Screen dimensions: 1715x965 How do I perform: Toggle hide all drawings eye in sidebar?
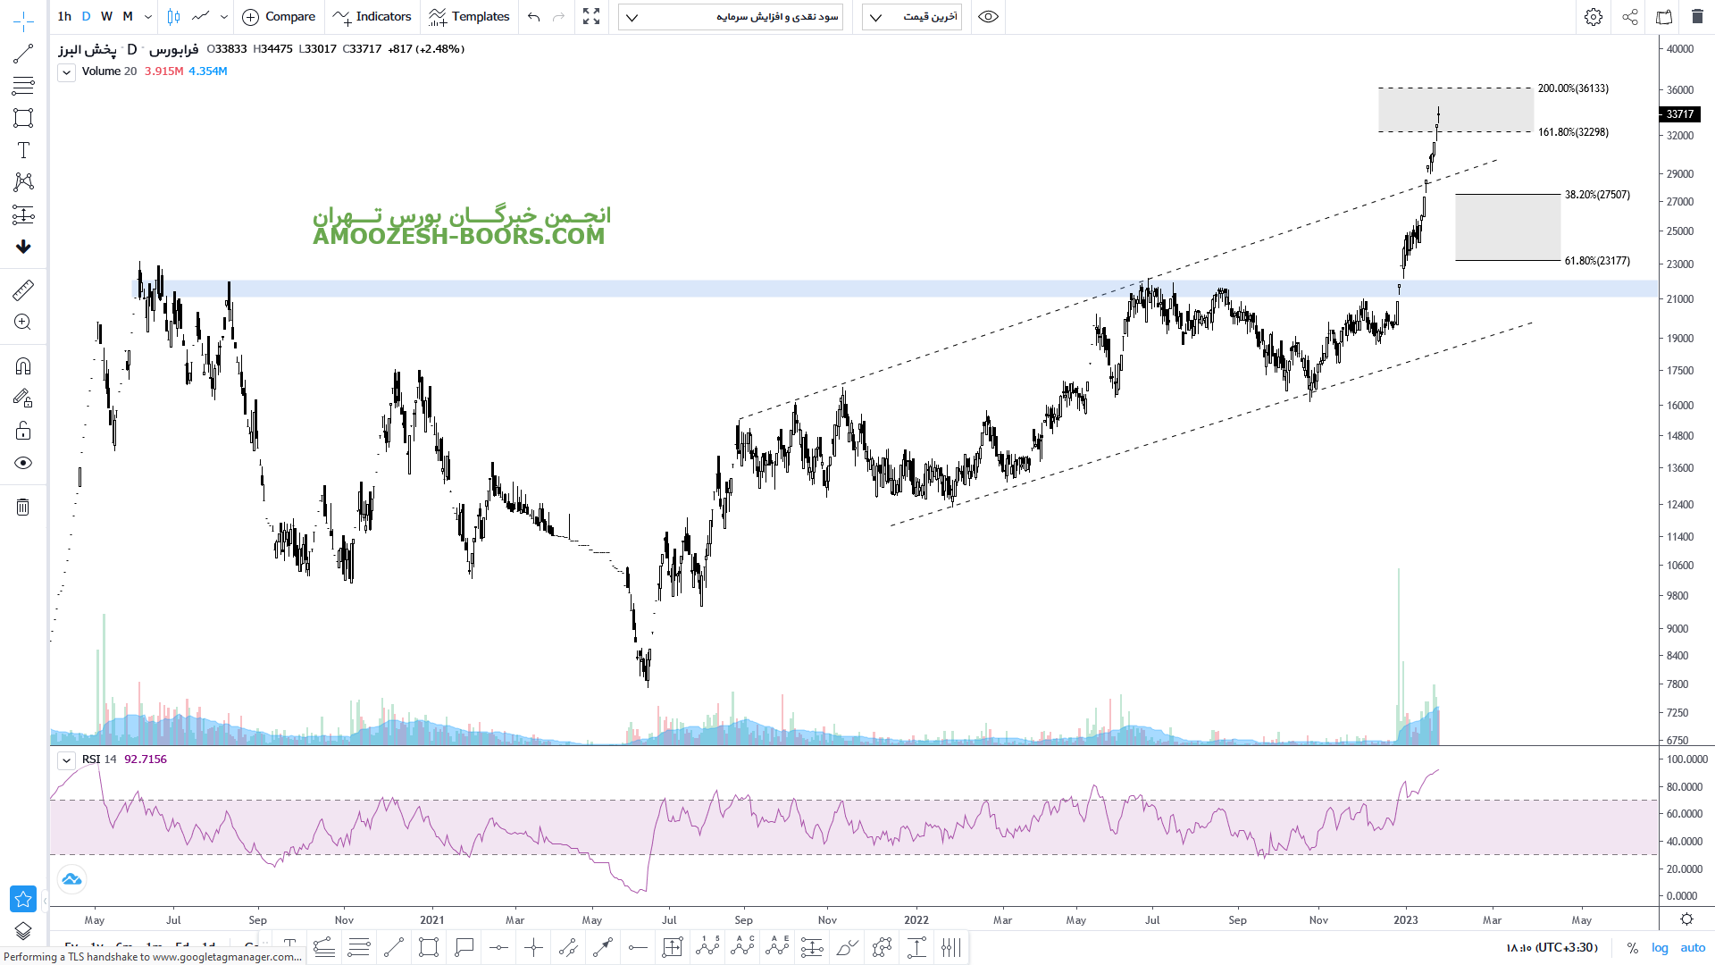(23, 463)
